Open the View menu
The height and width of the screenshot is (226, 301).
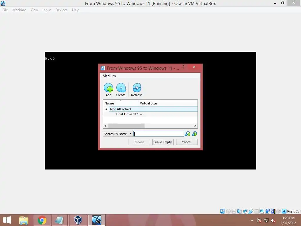tap(34, 10)
